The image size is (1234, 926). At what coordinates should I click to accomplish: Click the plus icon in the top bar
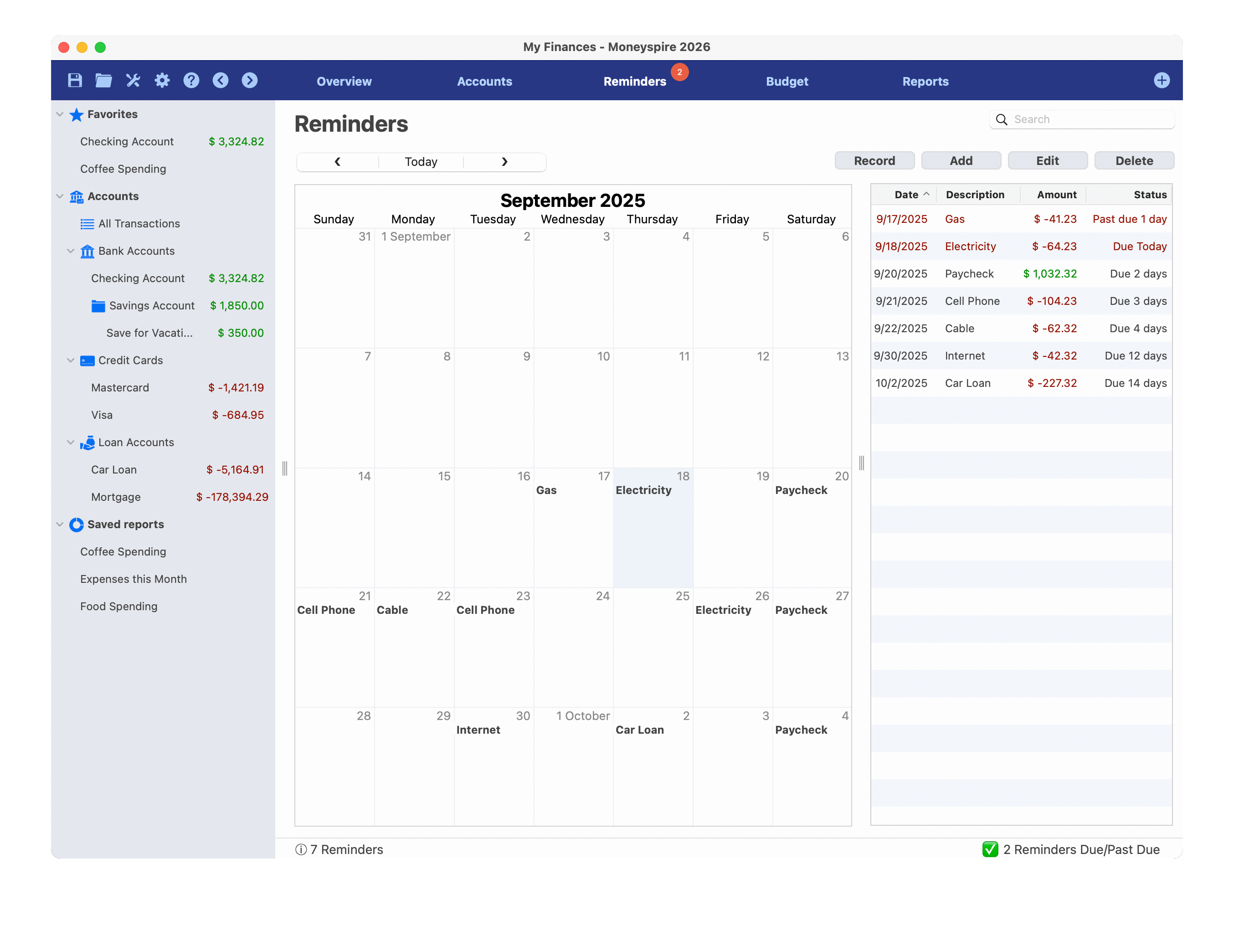coord(1162,80)
